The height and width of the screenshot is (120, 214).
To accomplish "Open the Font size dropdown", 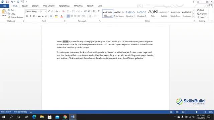I will pos(46,11).
